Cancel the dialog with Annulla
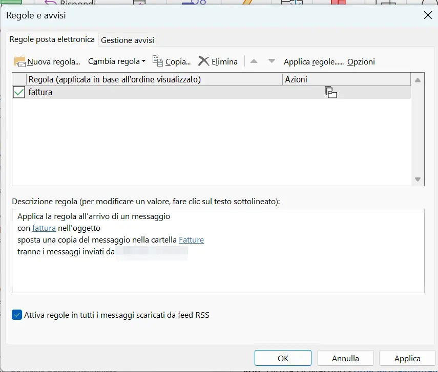This screenshot has width=438, height=372. [x=345, y=358]
